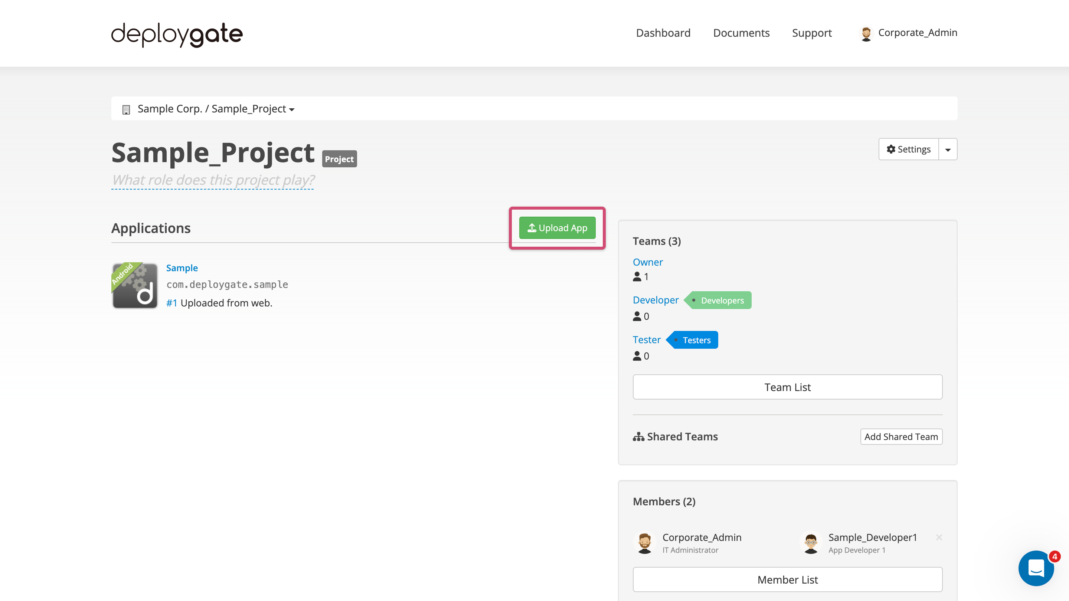Click the Sample app thumbnail
1069x601 pixels.
[134, 285]
